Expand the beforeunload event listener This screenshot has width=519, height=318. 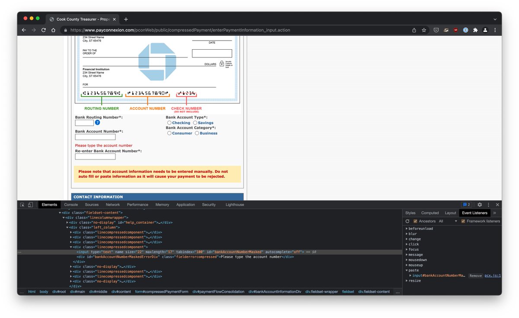[407, 229]
